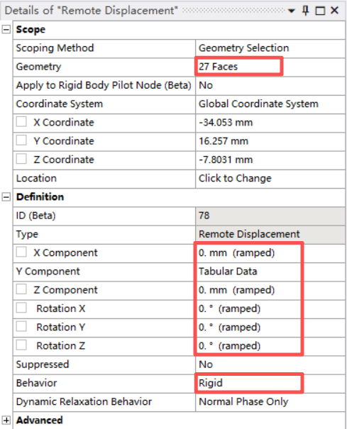Open Scoping Method Geometry Selection dropdown
Screen dimensions: 347x429
tap(270, 48)
